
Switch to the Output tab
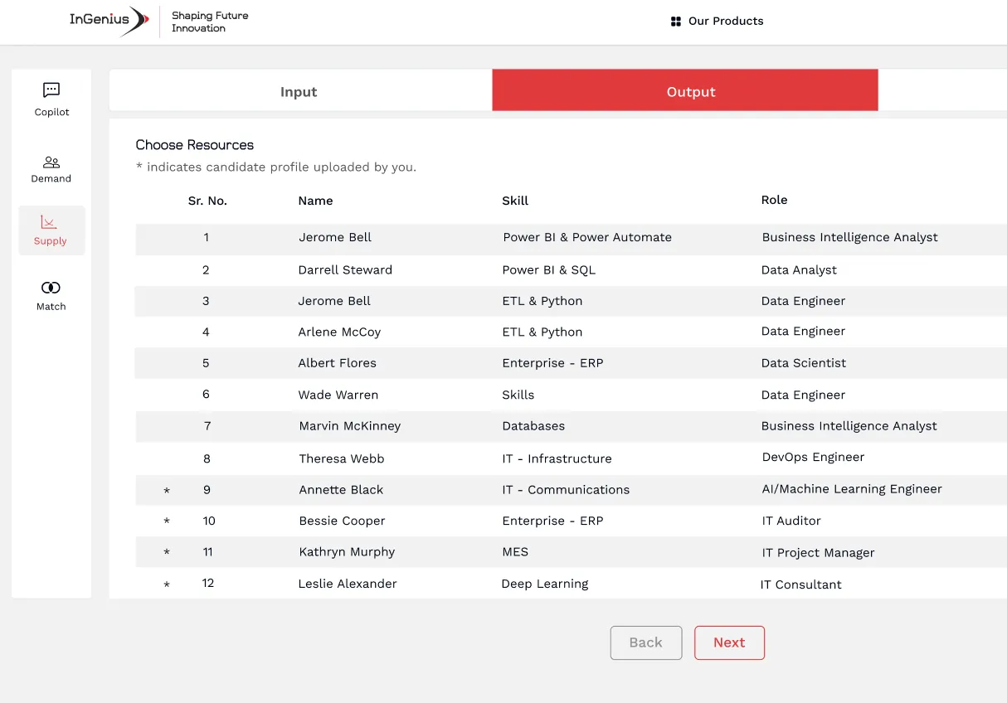pos(685,90)
